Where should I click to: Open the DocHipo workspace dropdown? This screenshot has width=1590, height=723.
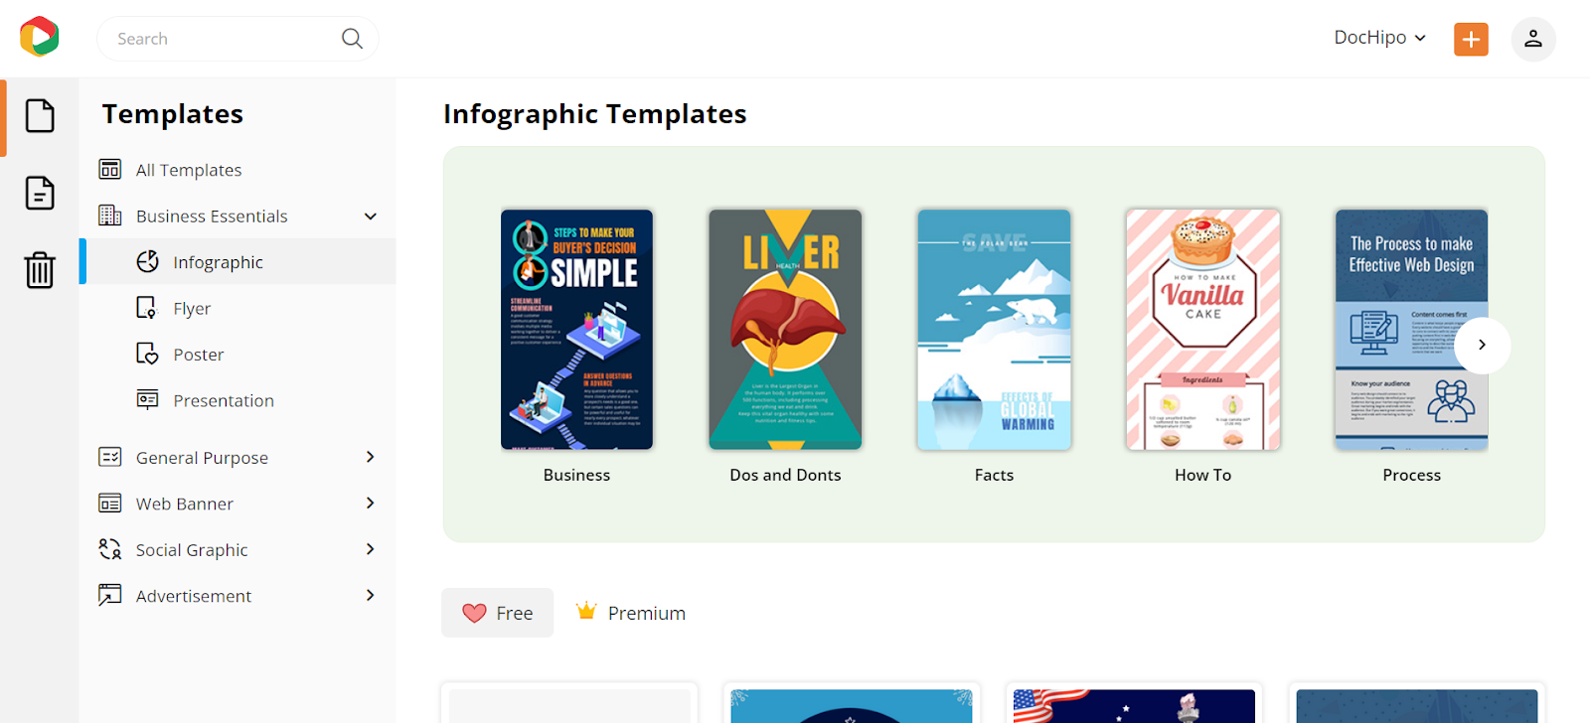coord(1379,38)
